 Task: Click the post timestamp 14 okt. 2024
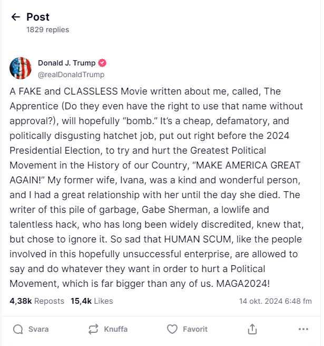click(275, 301)
